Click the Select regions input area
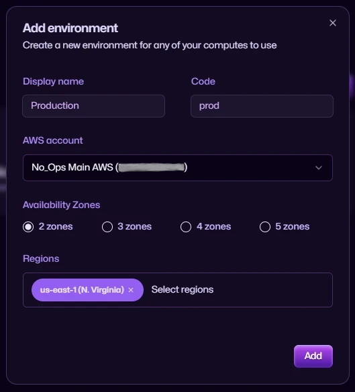 click(x=183, y=289)
